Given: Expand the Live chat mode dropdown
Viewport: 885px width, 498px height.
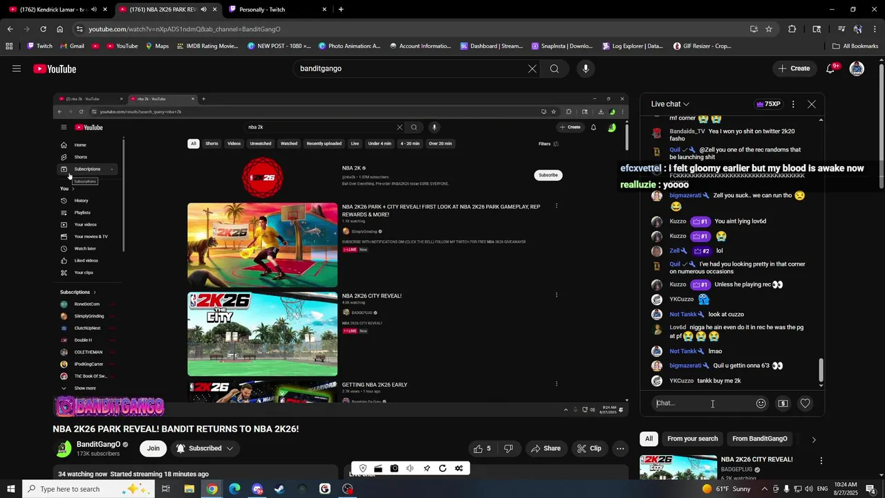Looking at the screenshot, I should point(670,104).
